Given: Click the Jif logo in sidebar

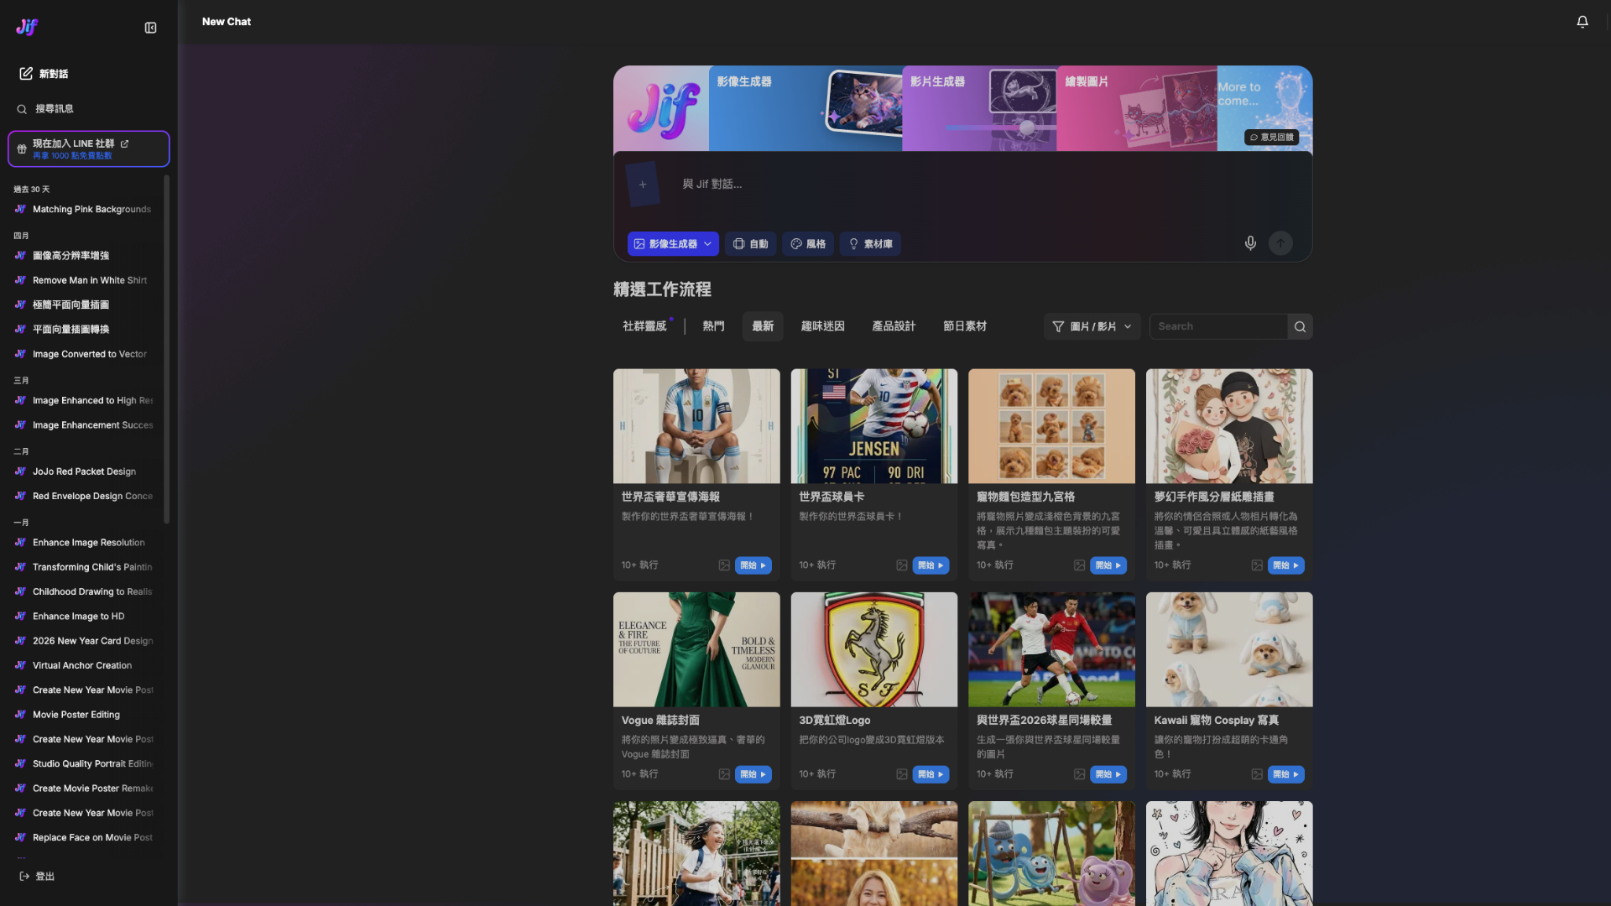Looking at the screenshot, I should (27, 27).
